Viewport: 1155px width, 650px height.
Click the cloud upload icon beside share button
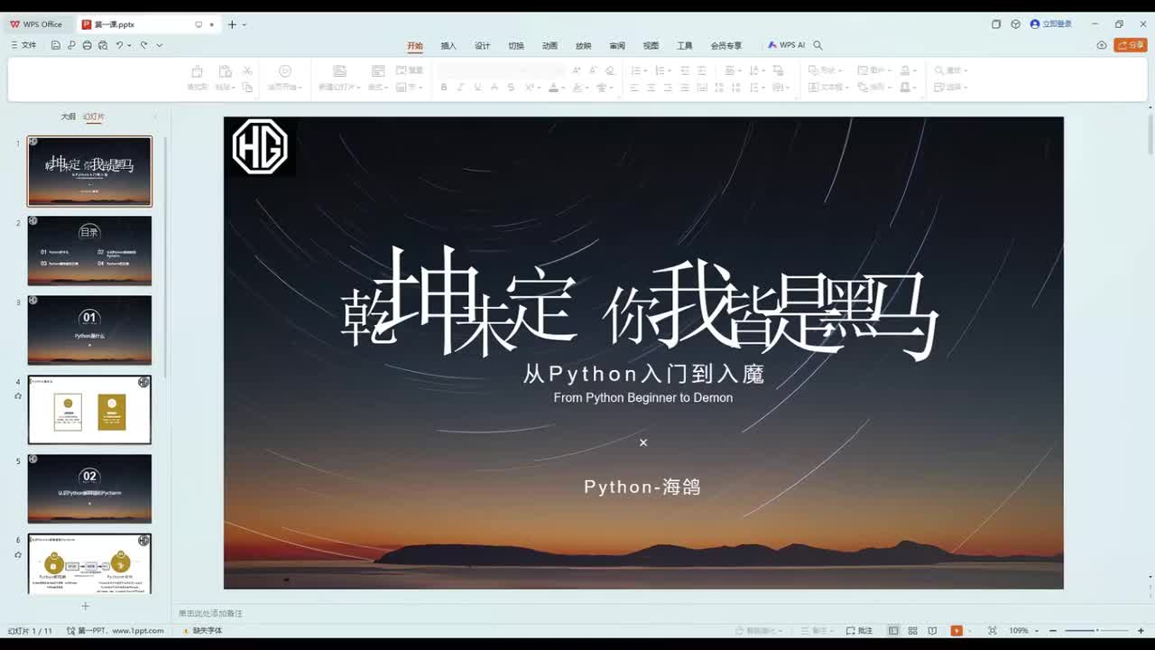[1102, 45]
